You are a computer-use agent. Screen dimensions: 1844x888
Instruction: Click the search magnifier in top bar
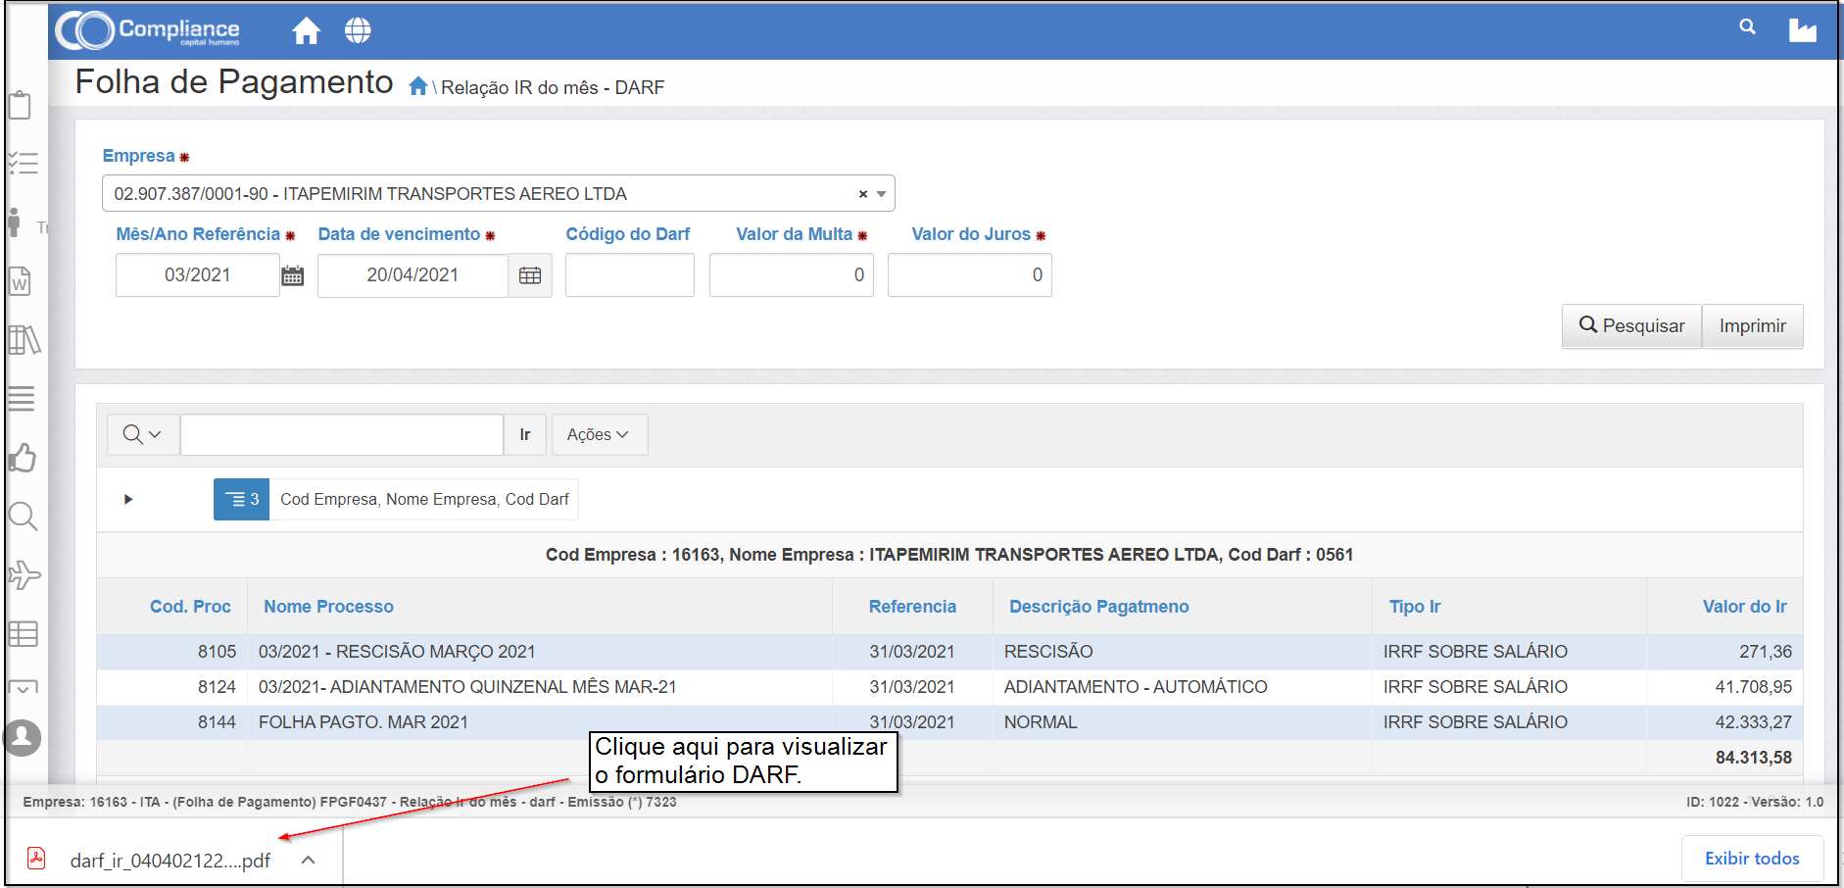click(1747, 27)
